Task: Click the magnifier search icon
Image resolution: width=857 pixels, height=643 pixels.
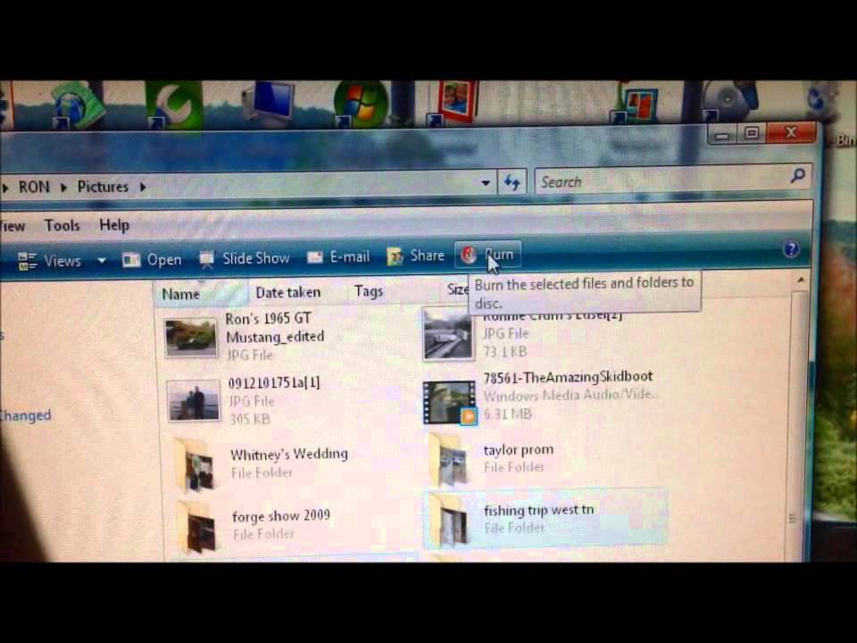Action: 798,176
